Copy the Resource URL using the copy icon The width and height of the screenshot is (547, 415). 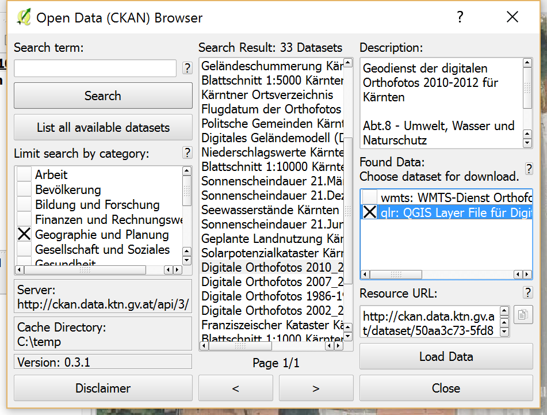(523, 314)
